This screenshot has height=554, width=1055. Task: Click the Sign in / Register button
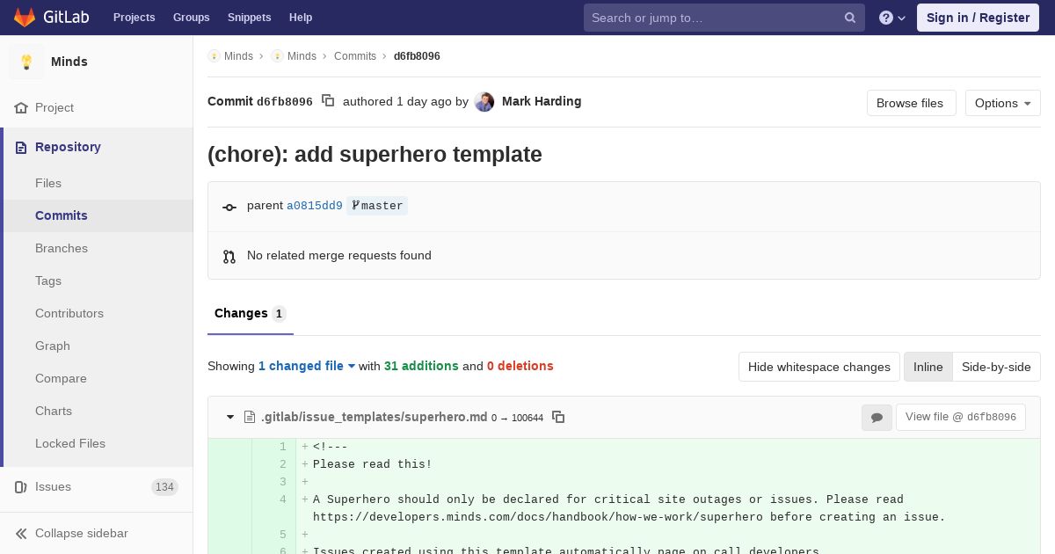pos(978,18)
